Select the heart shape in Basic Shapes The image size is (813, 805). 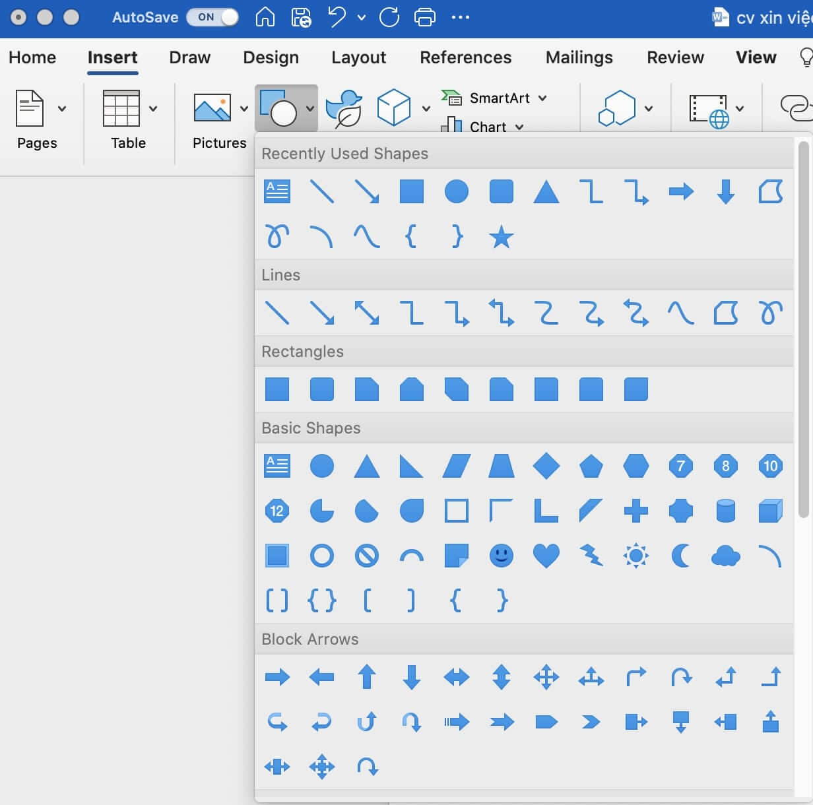pos(546,556)
